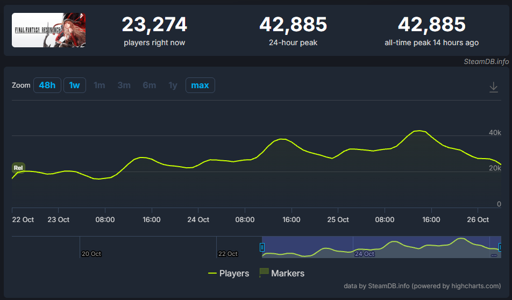This screenshot has width=512, height=300.
Task: Set zoom to 1w
Action: click(74, 85)
